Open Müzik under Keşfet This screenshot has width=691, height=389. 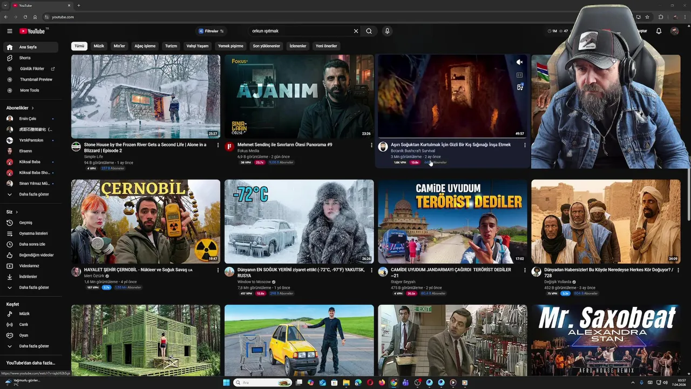30,313
